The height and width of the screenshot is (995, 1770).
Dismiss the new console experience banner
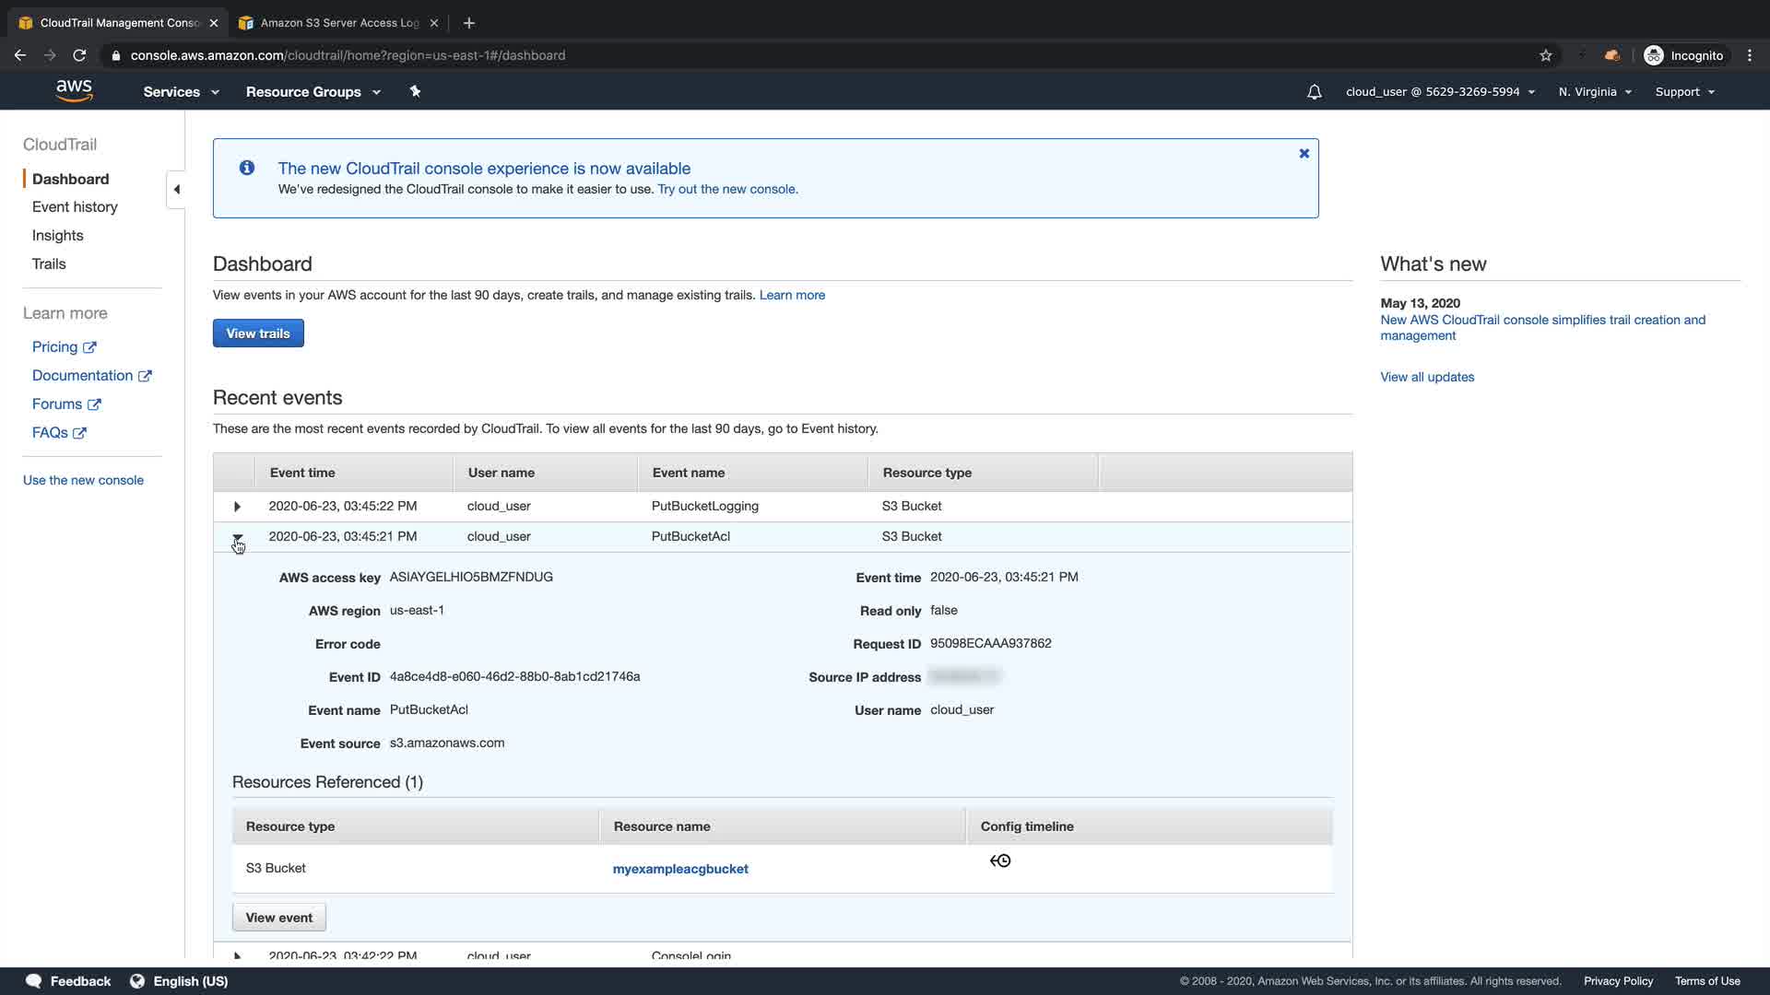[x=1304, y=154]
